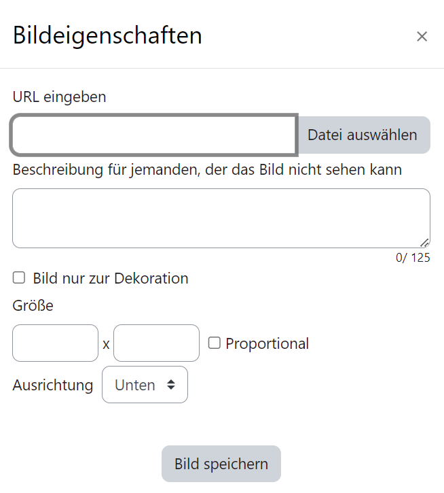Click the 0/125 character counter

click(x=413, y=258)
